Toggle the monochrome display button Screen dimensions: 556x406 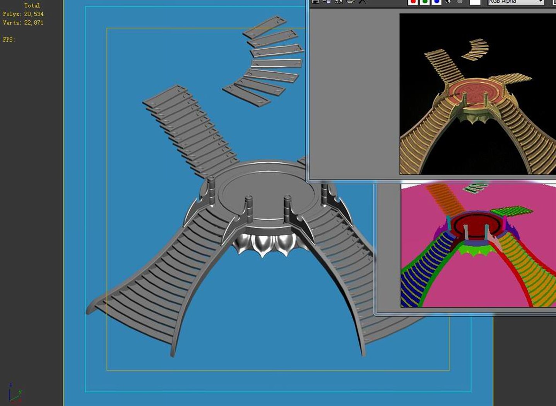pyautogui.click(x=460, y=2)
